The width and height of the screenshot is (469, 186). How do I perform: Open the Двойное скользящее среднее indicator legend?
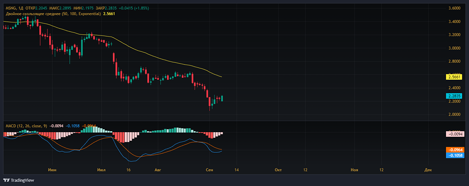point(53,14)
